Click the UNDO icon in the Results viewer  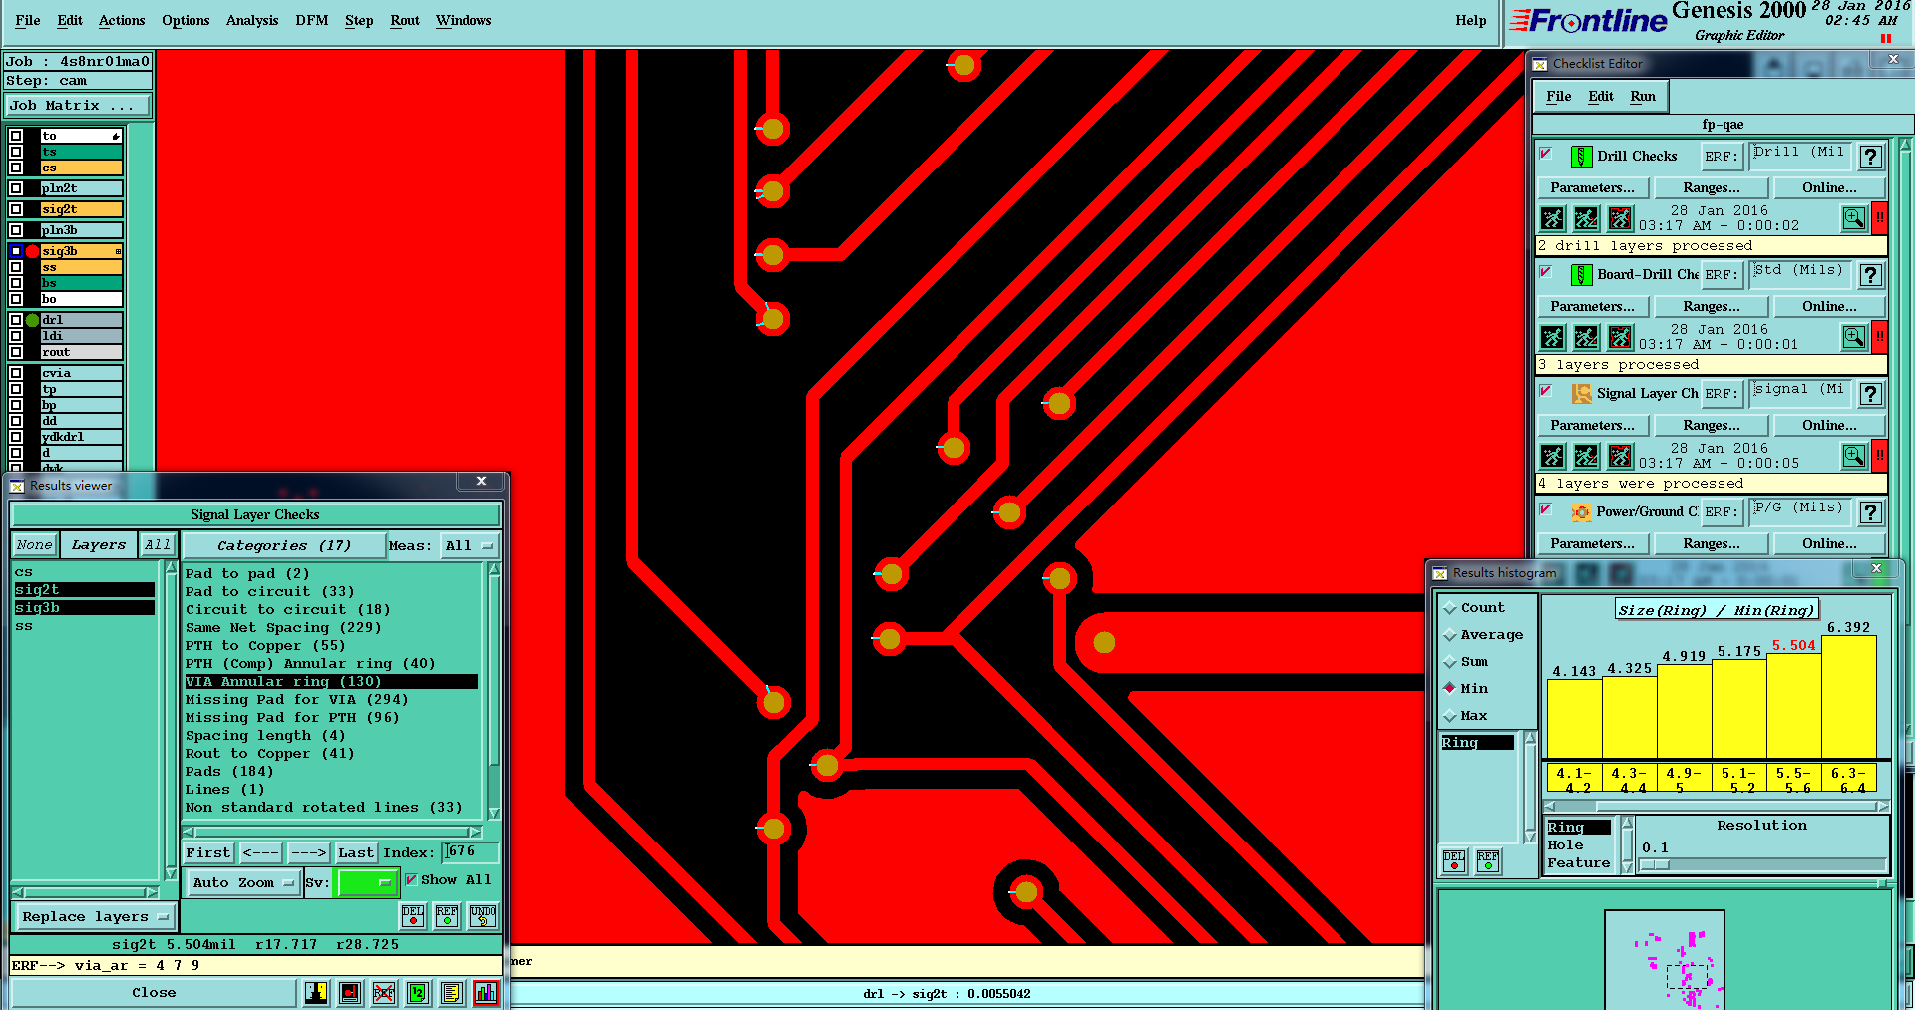[x=483, y=915]
